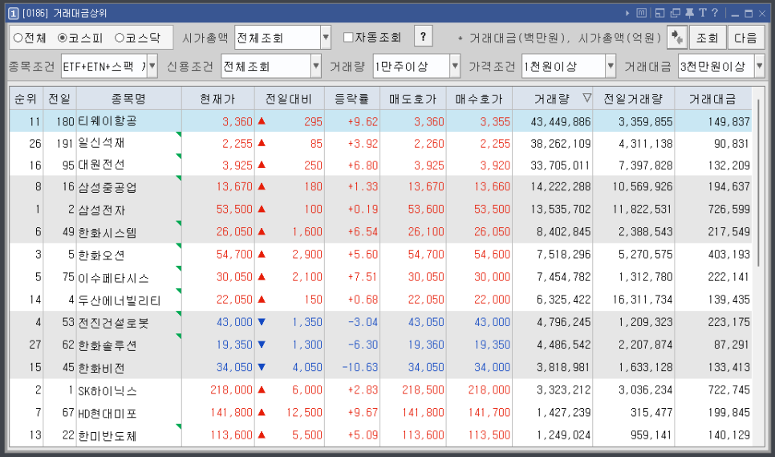Open the 시가총액 dropdown showing 전체조회
The image size is (775, 457).
[282, 38]
